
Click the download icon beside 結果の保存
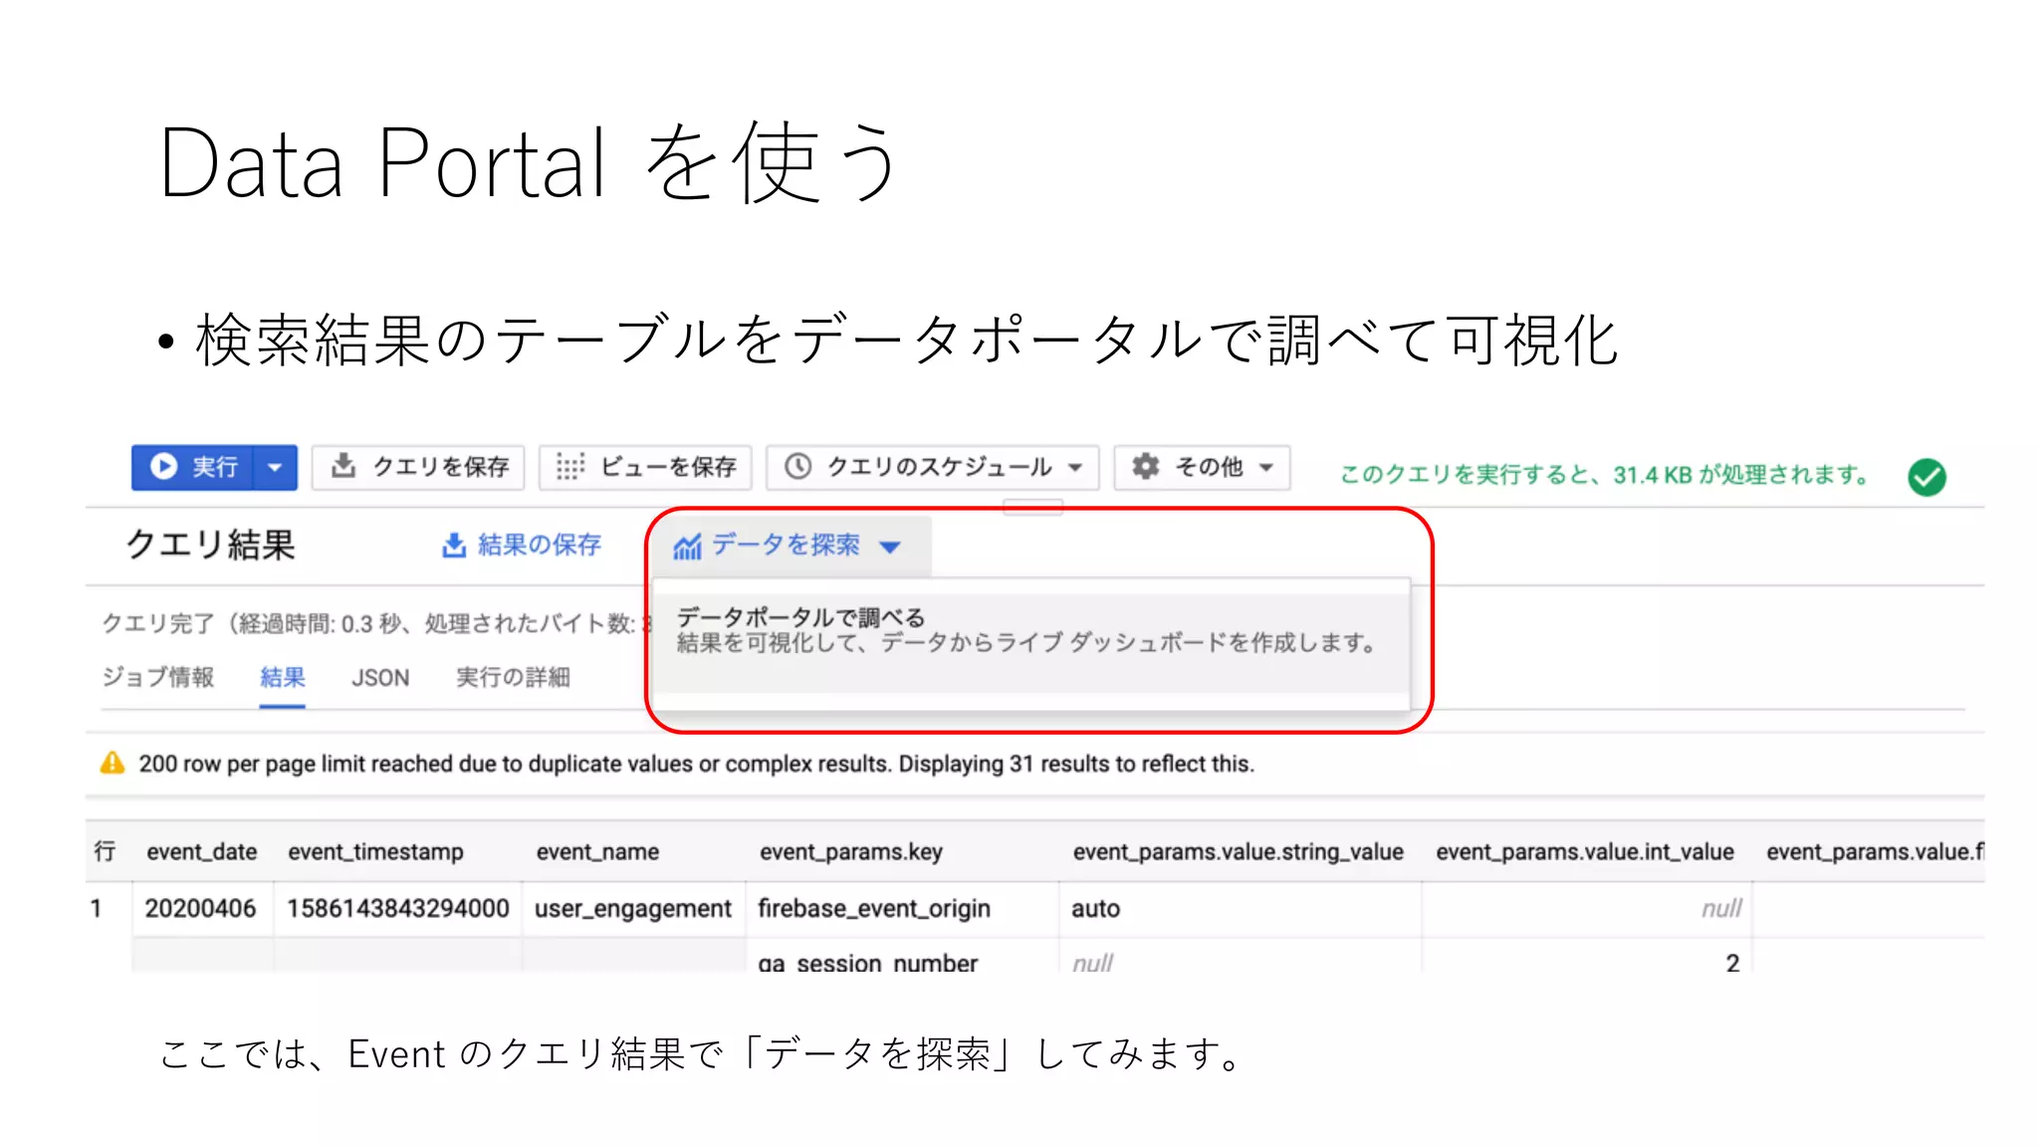click(454, 546)
